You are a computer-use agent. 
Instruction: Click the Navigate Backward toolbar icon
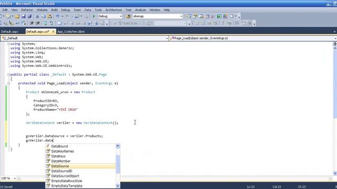[x=77, y=16]
